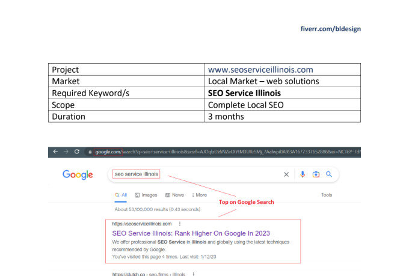Select the All search tab

click(121, 195)
